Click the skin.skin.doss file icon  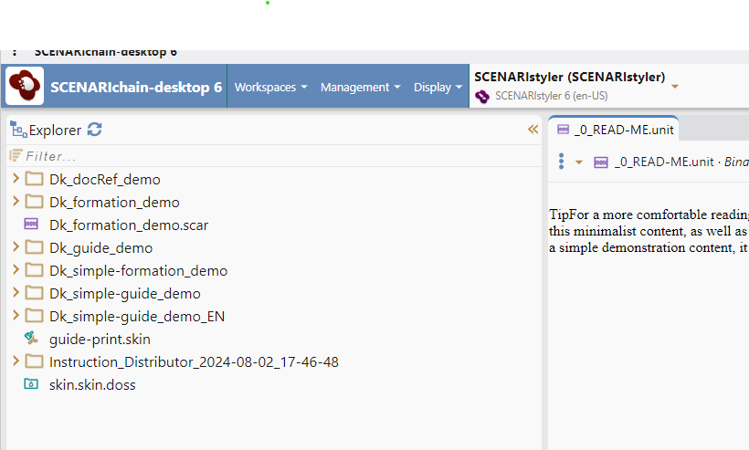pos(34,384)
